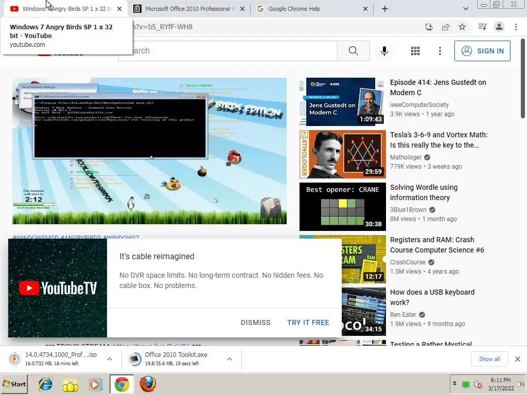Screen dimensions: 527x395
Task: Open the Tesla 3-6-9 Vortex Math thumbnail
Action: pos(342,154)
